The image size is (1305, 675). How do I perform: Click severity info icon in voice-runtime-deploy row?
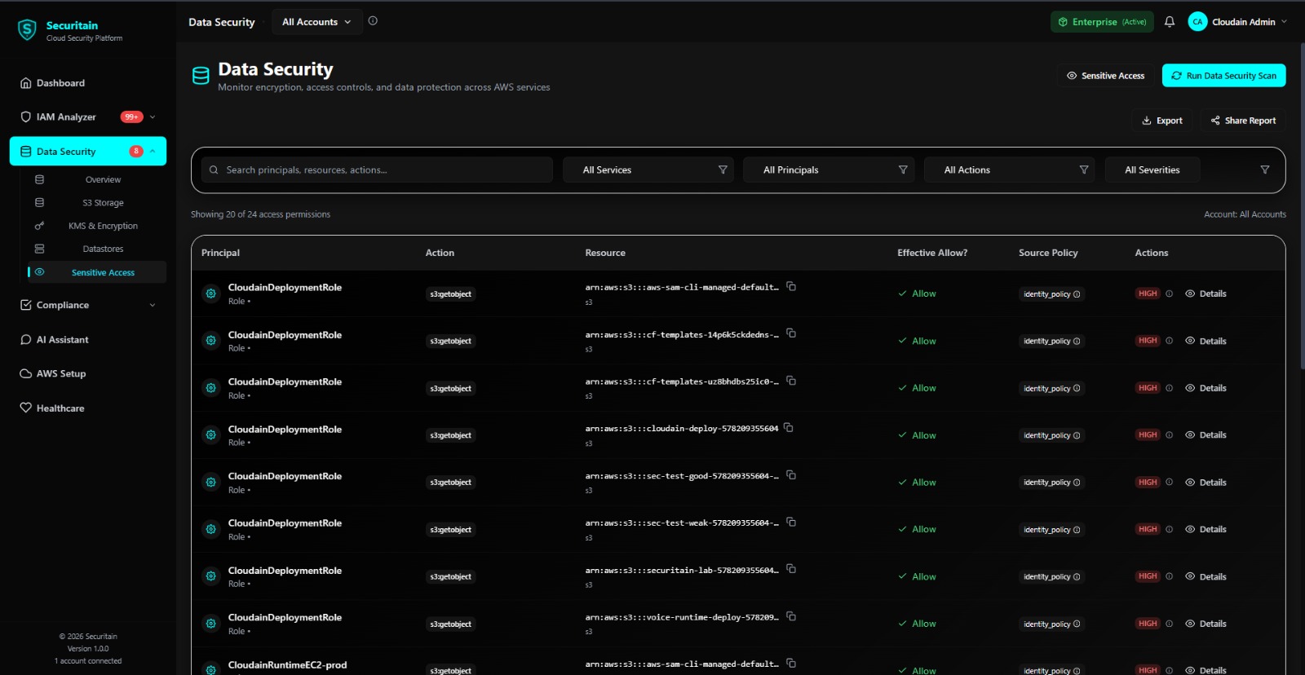pos(1169,624)
